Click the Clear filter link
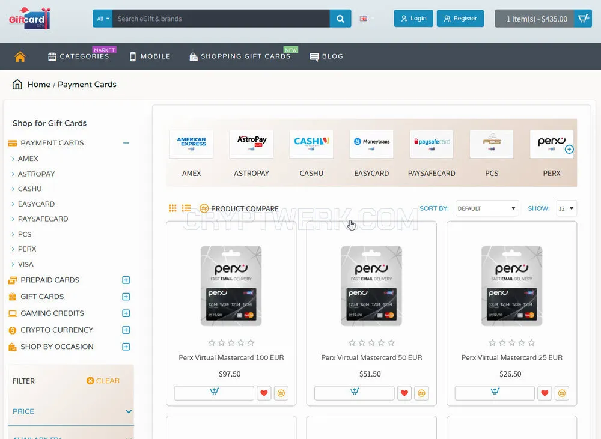Screen dimensions: 601x439 pyautogui.click(x=103, y=381)
